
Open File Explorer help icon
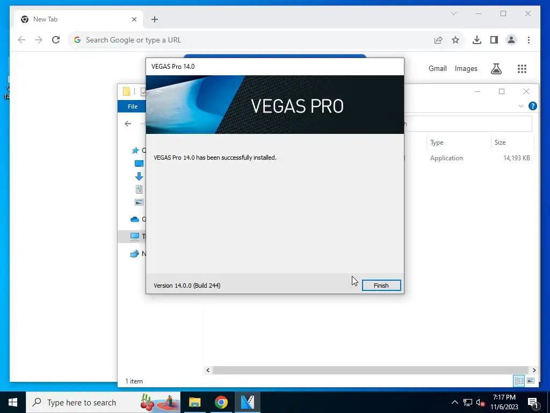tap(532, 106)
